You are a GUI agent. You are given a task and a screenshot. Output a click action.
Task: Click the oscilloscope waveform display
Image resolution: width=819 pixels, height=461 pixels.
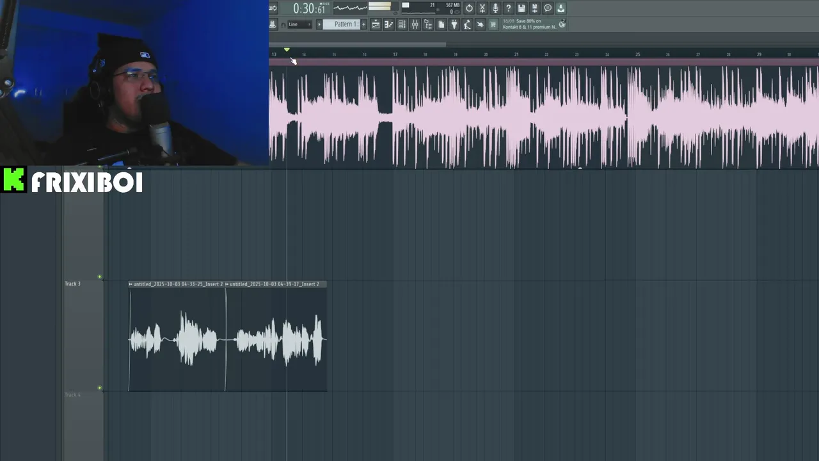click(350, 8)
